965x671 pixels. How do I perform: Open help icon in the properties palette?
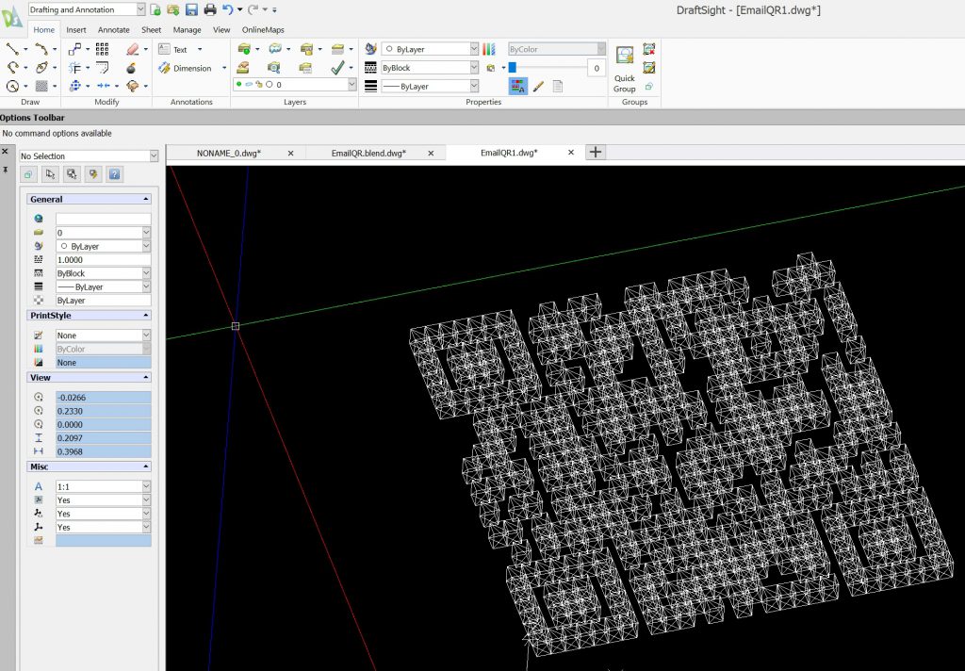[114, 174]
